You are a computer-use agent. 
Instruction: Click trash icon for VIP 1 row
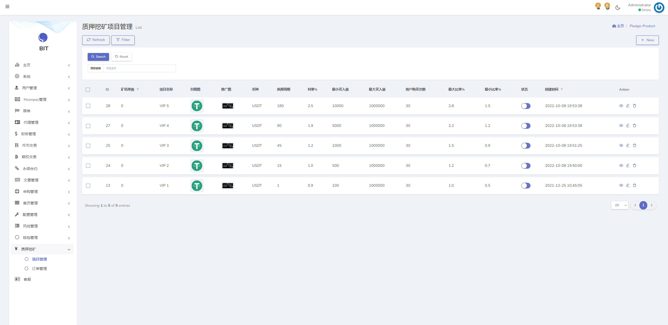pyautogui.click(x=635, y=185)
